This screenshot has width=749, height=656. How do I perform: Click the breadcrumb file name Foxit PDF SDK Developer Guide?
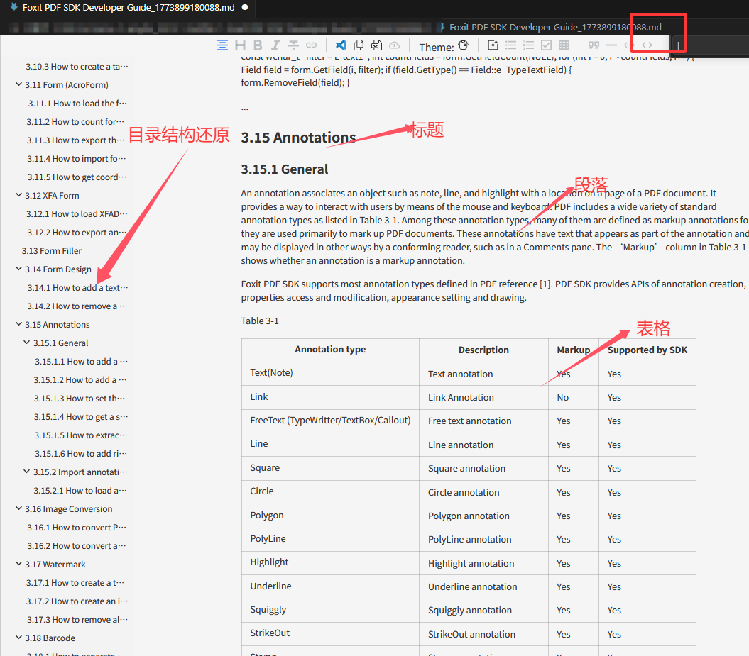point(555,27)
